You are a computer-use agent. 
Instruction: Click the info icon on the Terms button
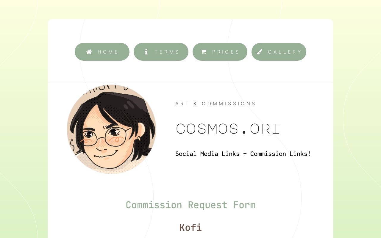(146, 52)
